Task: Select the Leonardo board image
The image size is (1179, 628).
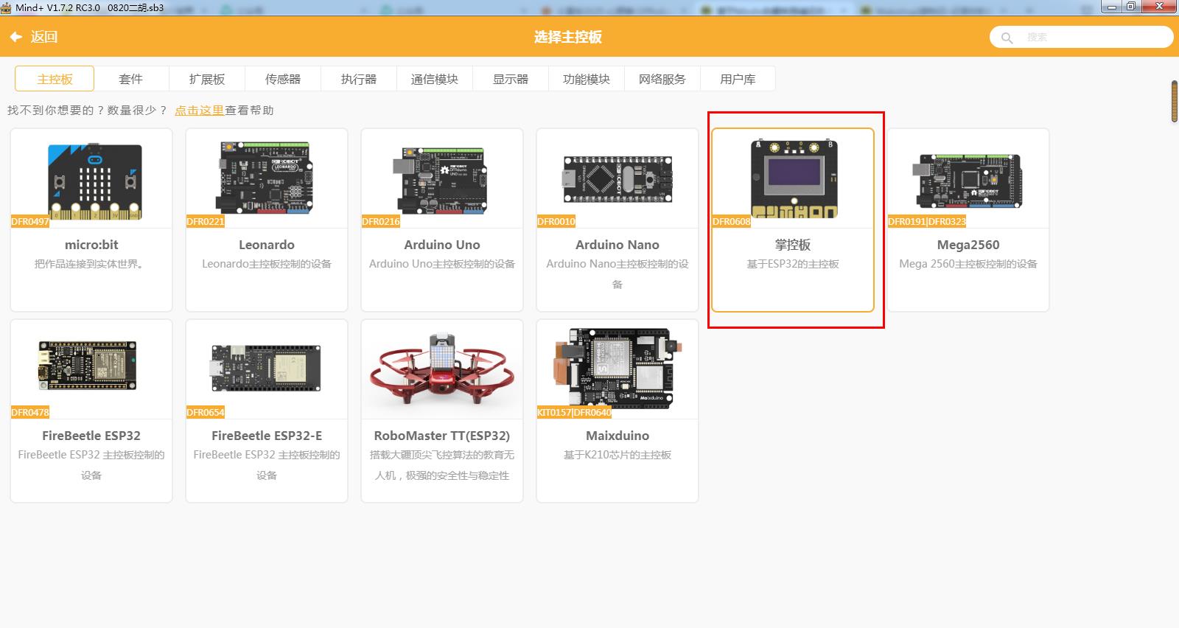Action: [267, 177]
